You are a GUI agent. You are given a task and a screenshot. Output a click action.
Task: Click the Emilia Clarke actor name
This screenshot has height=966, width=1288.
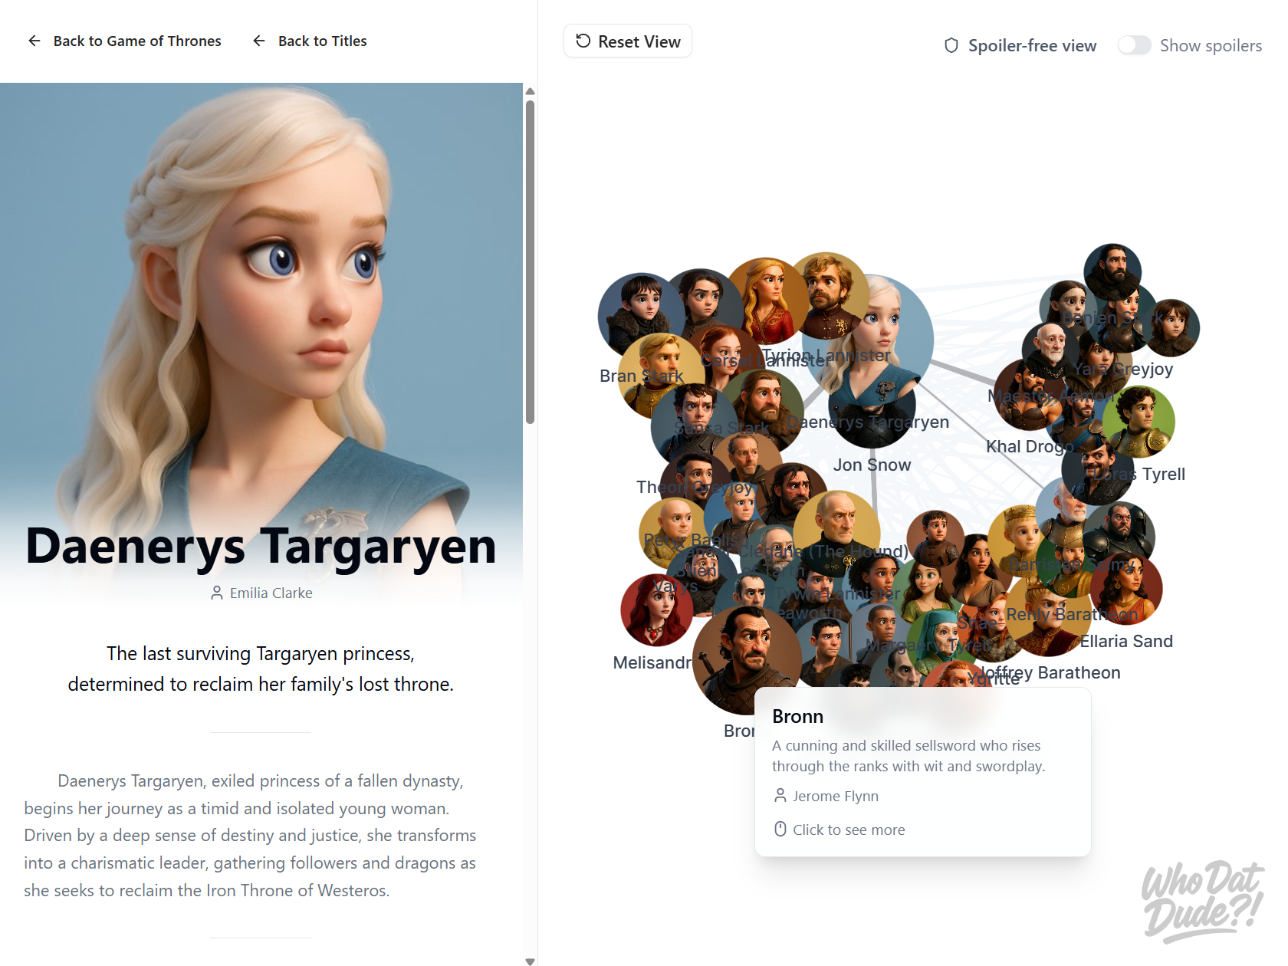(x=271, y=593)
